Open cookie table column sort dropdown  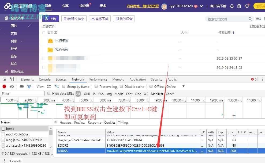pos(203,132)
